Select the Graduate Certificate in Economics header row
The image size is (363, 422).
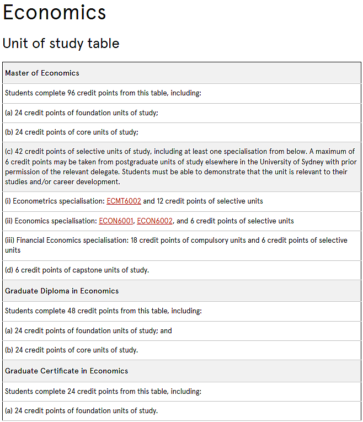coord(181,371)
